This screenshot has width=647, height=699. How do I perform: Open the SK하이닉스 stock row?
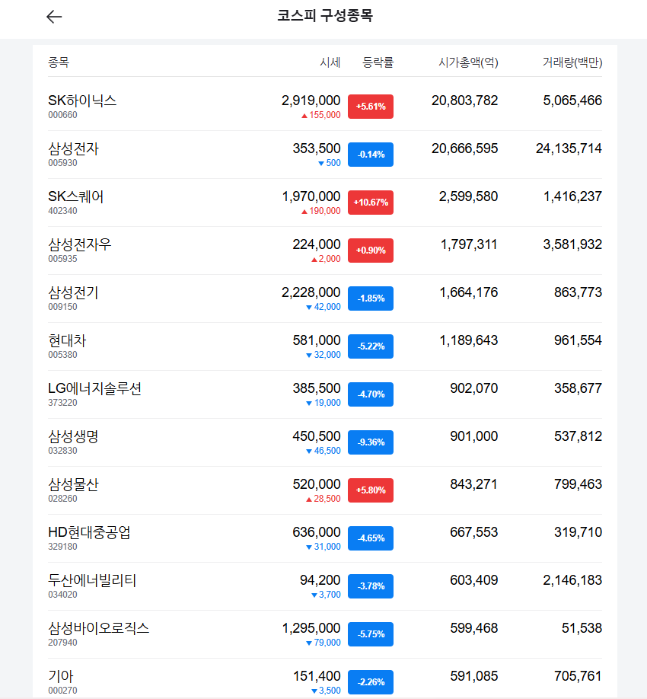(x=325, y=107)
